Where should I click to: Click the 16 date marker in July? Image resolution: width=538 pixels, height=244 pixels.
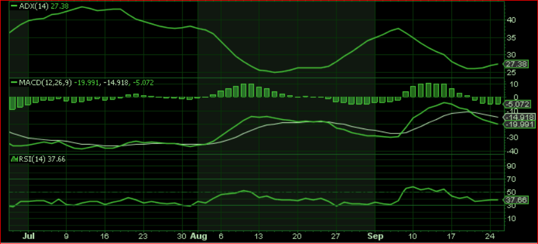105,236
